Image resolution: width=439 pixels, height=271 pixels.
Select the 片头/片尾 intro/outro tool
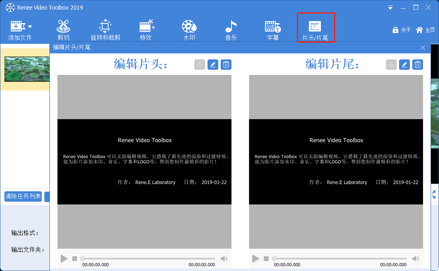[x=316, y=27]
